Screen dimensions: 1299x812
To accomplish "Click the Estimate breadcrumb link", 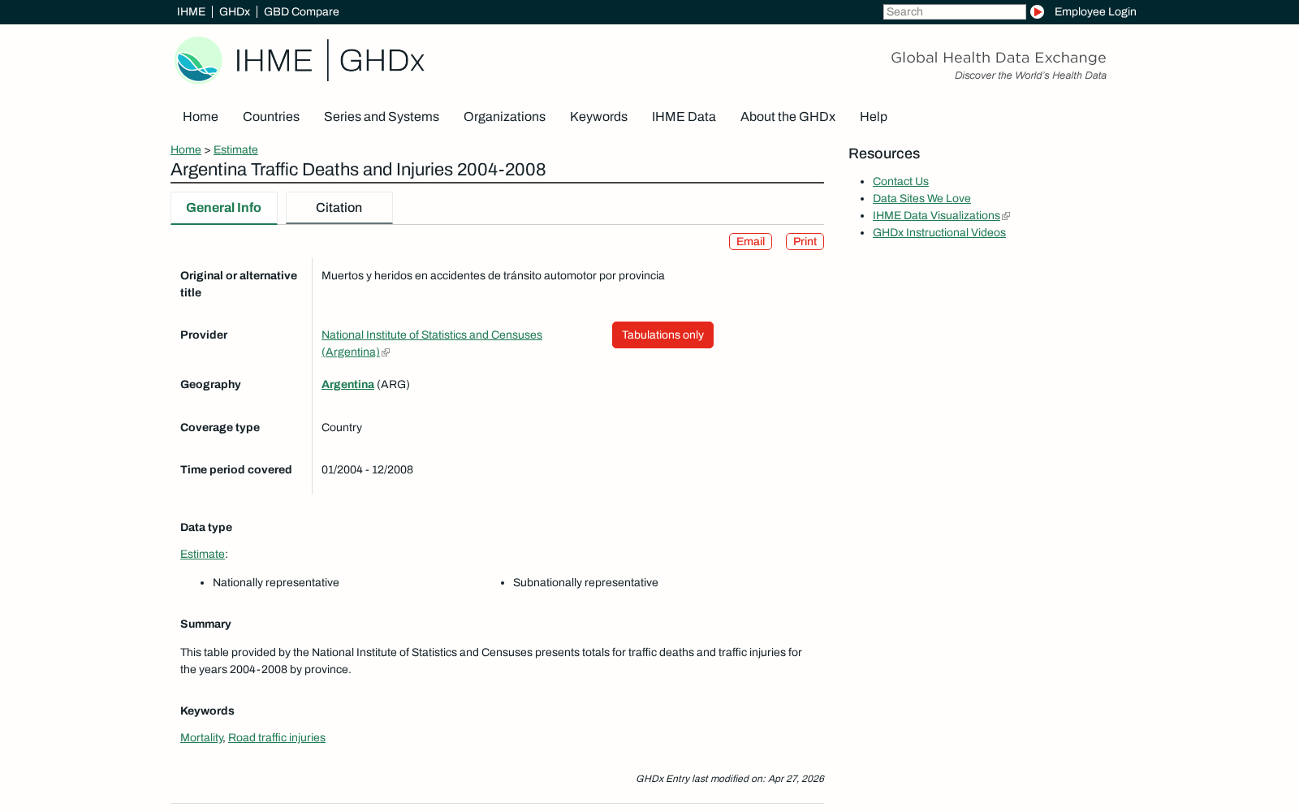I will click(x=235, y=149).
